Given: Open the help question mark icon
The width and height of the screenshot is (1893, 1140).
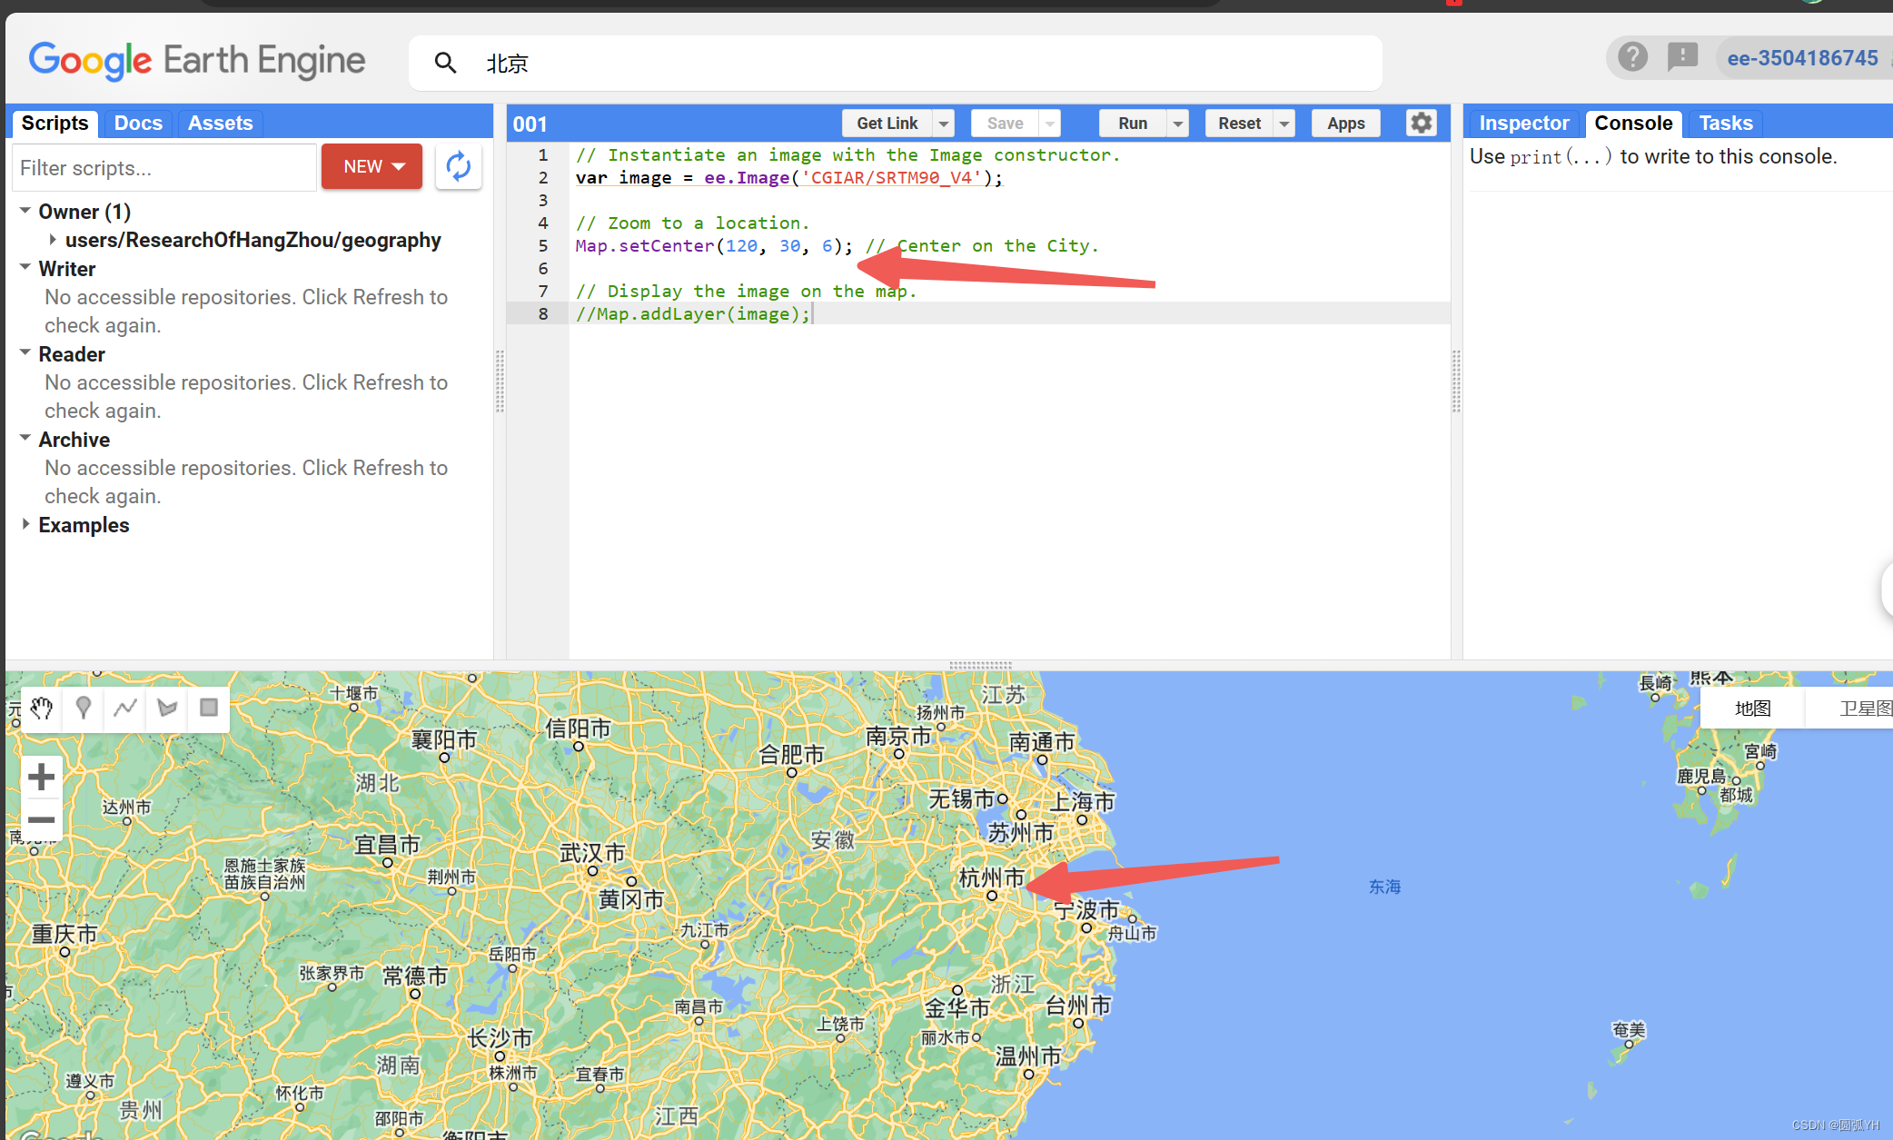Looking at the screenshot, I should pyautogui.click(x=1631, y=57).
